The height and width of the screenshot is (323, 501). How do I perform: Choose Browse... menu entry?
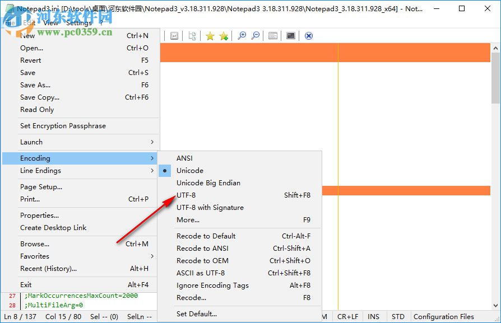click(80, 244)
